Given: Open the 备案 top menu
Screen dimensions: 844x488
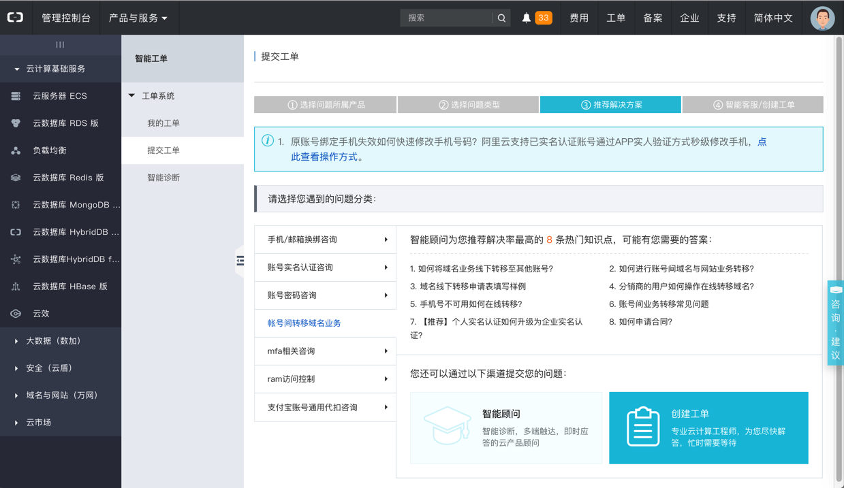Looking at the screenshot, I should click(x=653, y=18).
